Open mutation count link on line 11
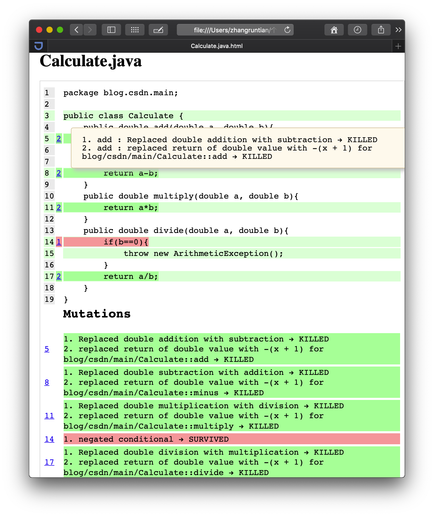Screen dimensions: 434x516 click(x=59, y=207)
